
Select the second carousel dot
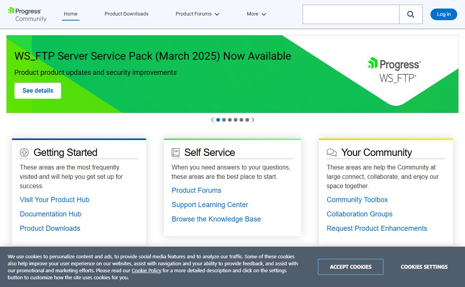coord(224,120)
